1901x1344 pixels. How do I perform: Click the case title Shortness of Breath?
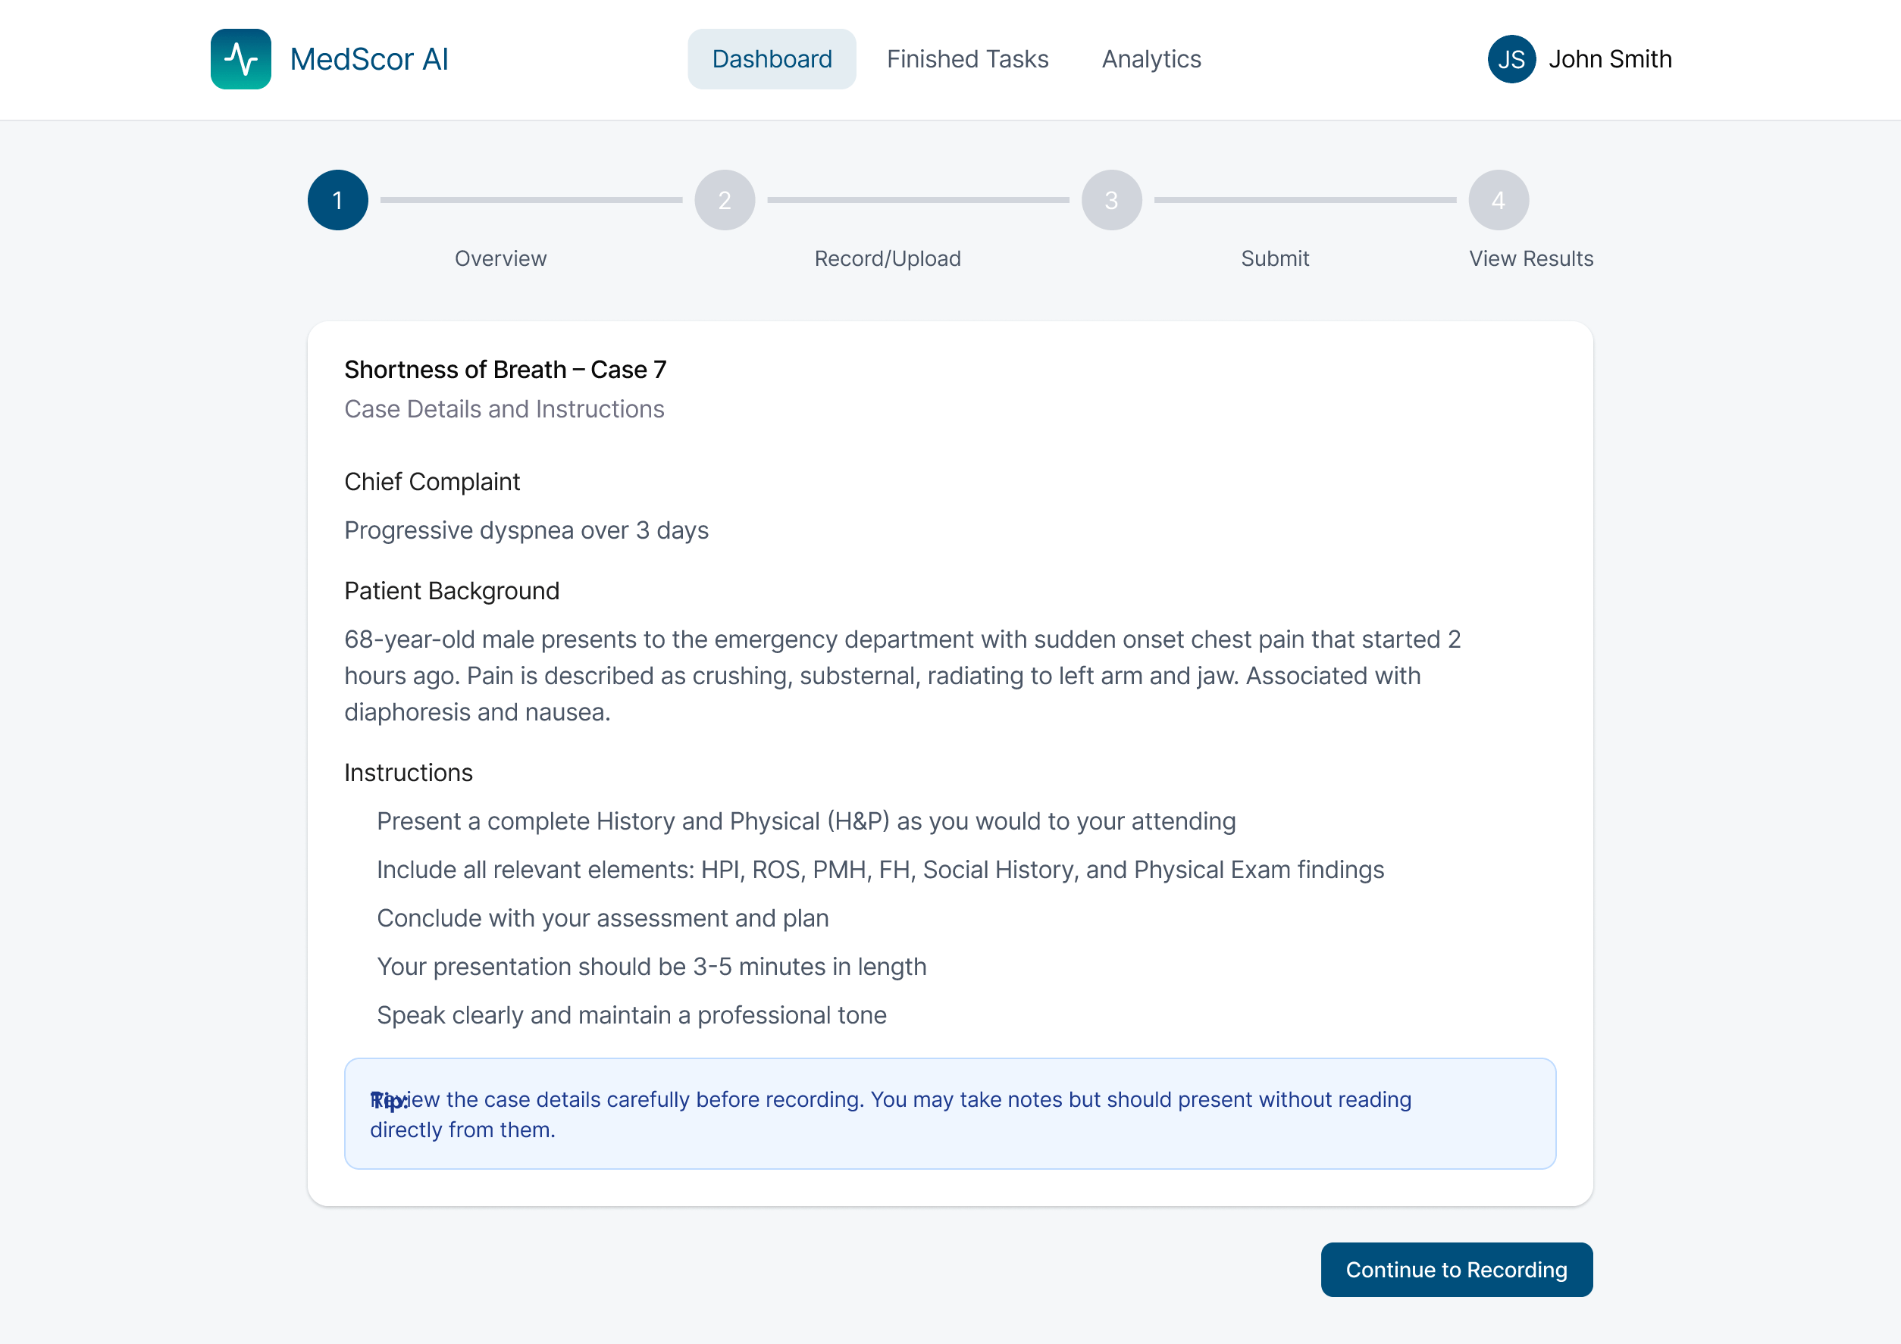pyautogui.click(x=505, y=369)
